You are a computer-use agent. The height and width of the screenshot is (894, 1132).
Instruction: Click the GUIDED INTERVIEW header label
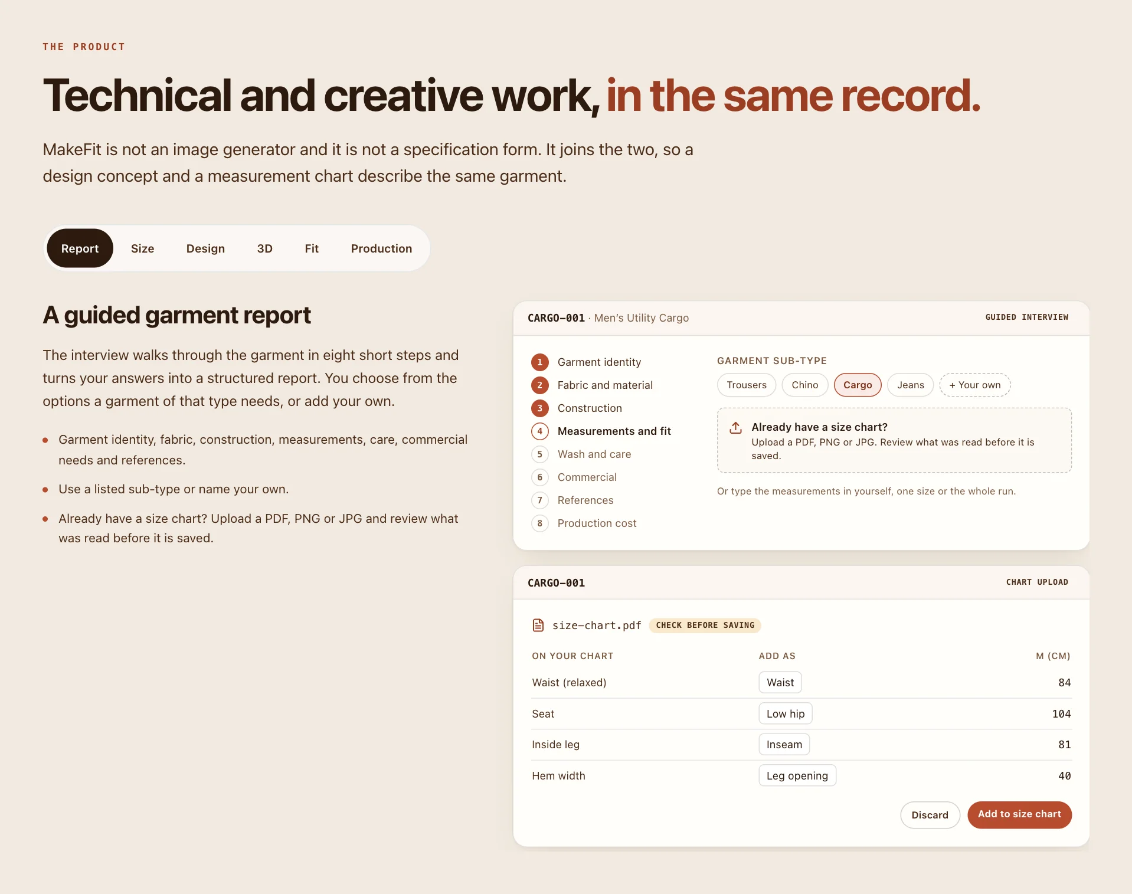tap(1027, 317)
